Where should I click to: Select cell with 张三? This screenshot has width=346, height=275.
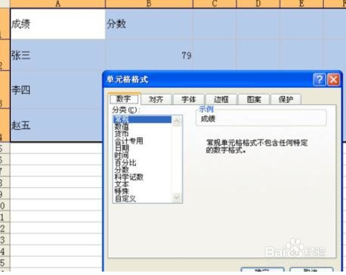pos(58,55)
